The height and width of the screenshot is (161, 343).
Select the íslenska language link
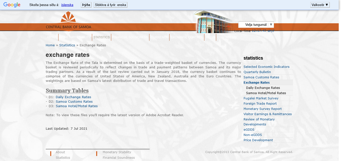click(x=67, y=5)
